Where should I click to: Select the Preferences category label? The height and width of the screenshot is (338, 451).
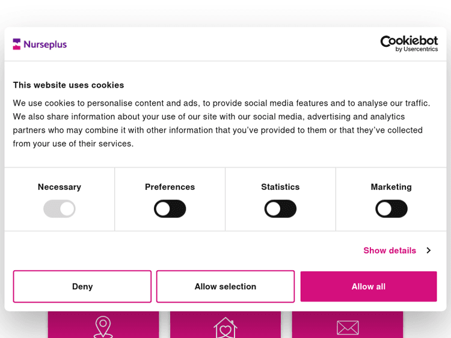pos(170,187)
